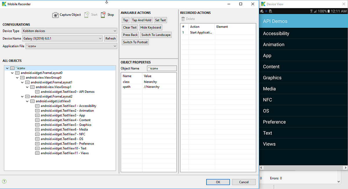Screen dimensions: 348x189
Task: Confirm the dialog with OK
Action: click(x=218, y=182)
